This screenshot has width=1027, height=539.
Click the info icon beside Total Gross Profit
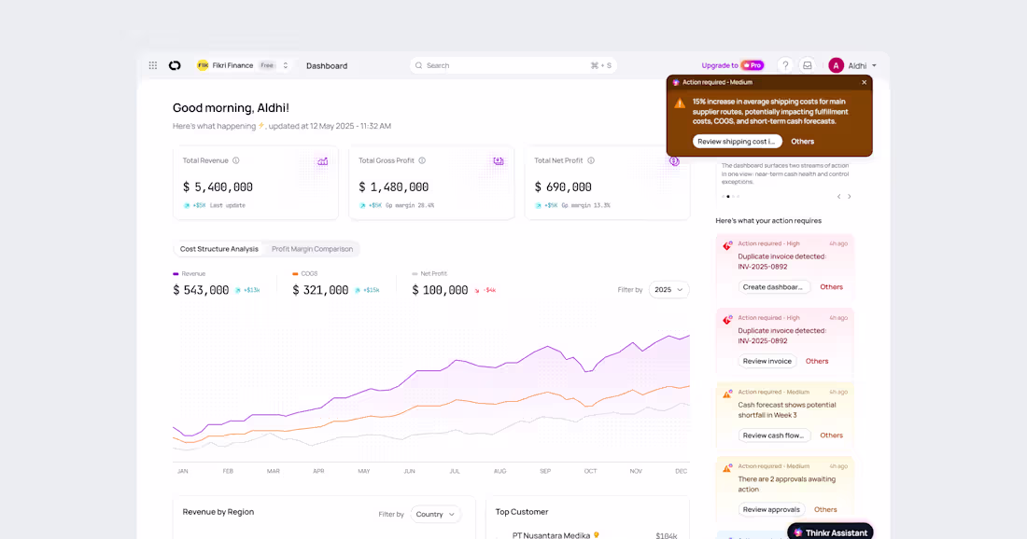click(x=422, y=160)
